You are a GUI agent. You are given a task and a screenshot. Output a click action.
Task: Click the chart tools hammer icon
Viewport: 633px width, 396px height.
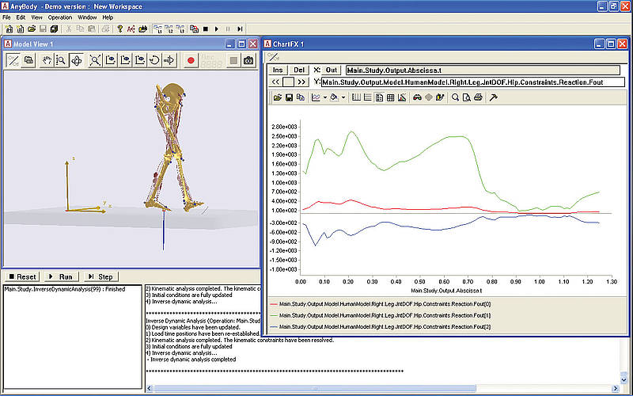pyautogui.click(x=493, y=97)
